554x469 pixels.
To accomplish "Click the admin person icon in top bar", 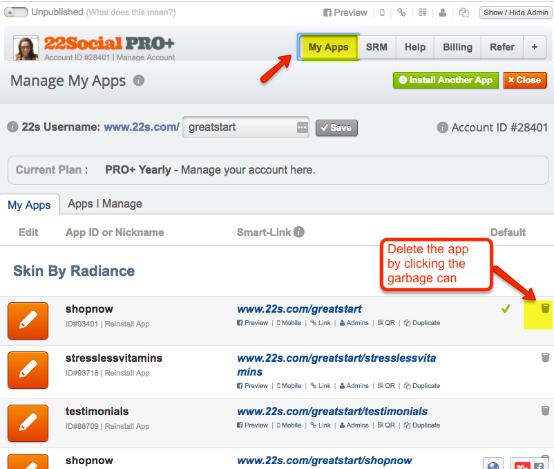I will coord(442,12).
